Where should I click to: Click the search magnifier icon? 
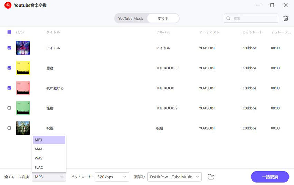(x=228, y=18)
